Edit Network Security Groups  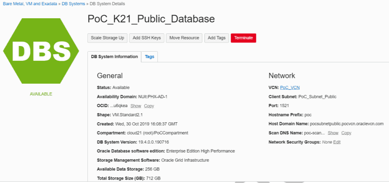click(337, 142)
